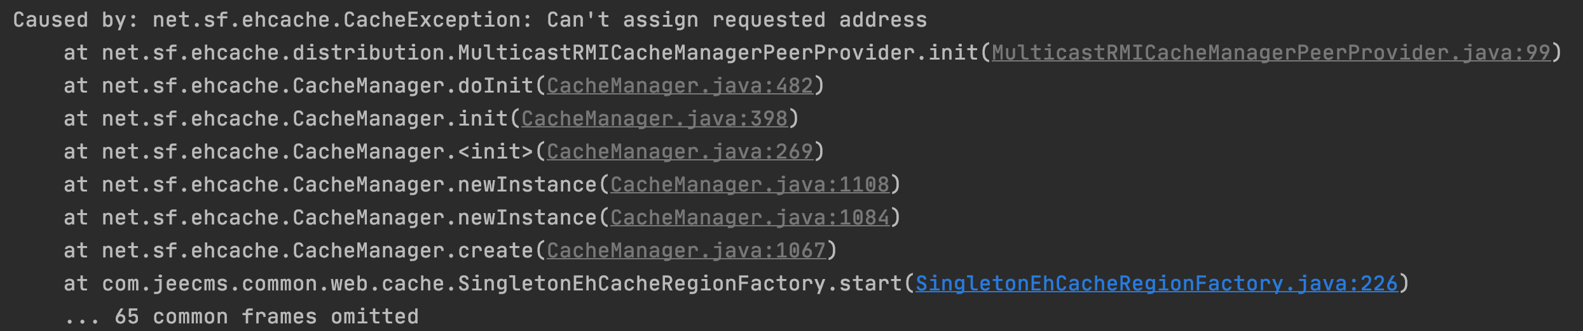Click the CacheManager.create method text
Screen dimensions: 1583x331
pyautogui.click(x=413, y=250)
